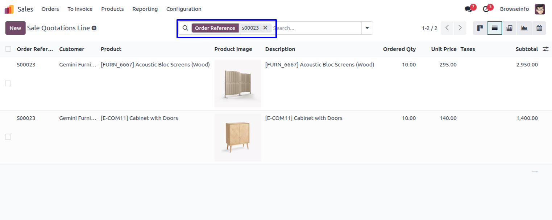Switch to Calendar view

[x=539, y=28]
